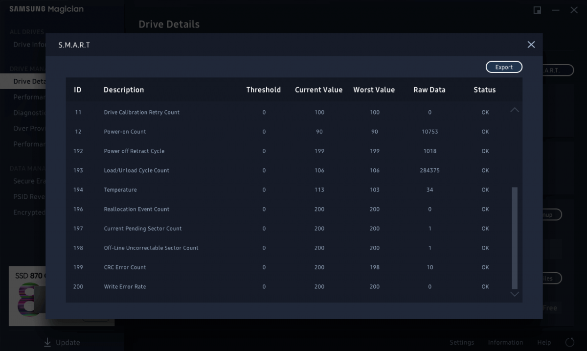Screen dimensions: 587x351
Task: Open Help in the bottom bar
Action: point(544,342)
